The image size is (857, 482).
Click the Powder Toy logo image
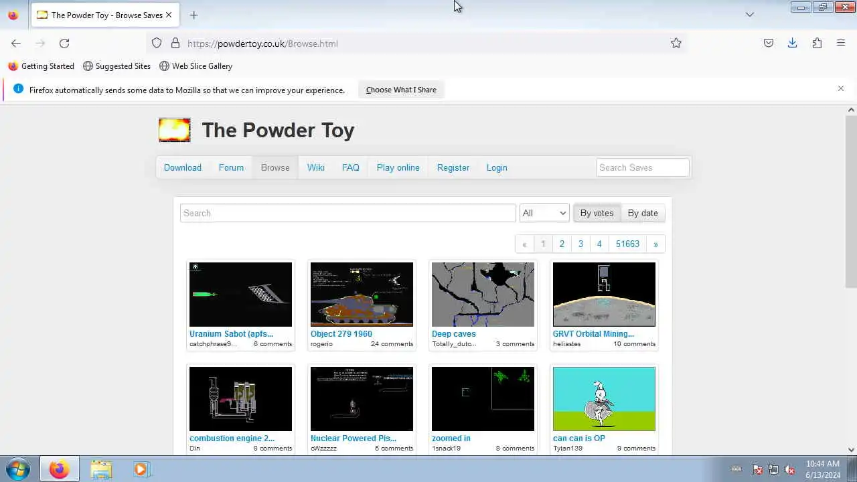point(175,130)
